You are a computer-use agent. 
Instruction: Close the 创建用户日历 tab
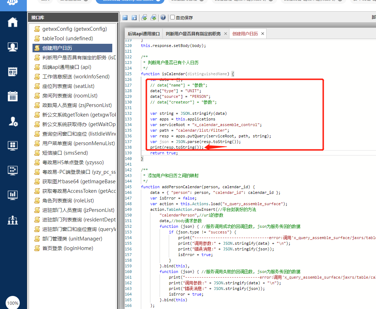pos(262,34)
